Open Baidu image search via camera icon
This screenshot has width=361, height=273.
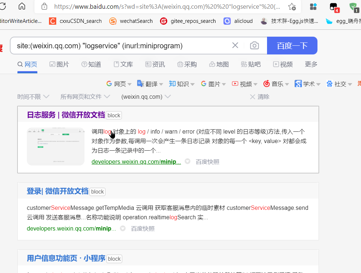[x=254, y=45]
